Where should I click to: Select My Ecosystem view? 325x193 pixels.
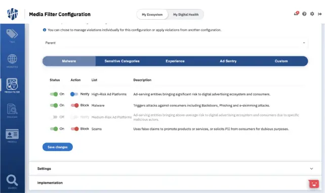click(x=152, y=15)
